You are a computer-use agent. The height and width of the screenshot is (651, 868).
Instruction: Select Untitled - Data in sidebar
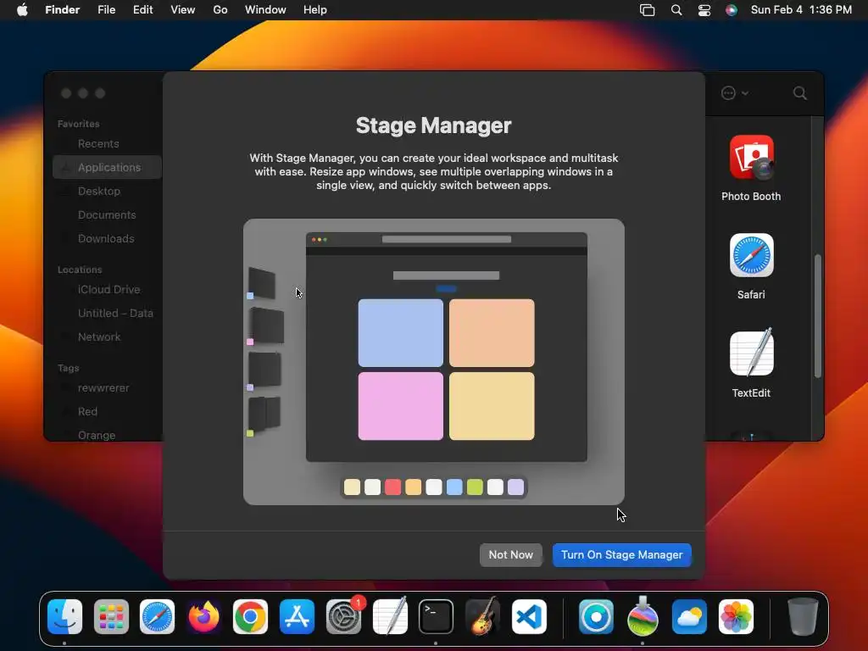pyautogui.click(x=115, y=314)
